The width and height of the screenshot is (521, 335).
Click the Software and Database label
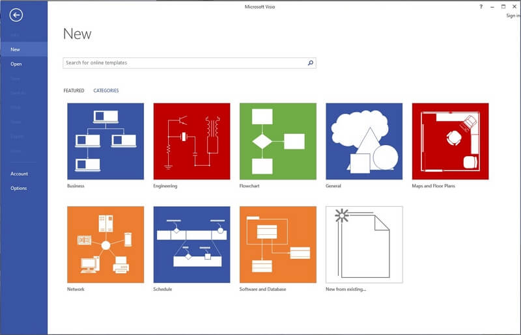[x=262, y=289]
